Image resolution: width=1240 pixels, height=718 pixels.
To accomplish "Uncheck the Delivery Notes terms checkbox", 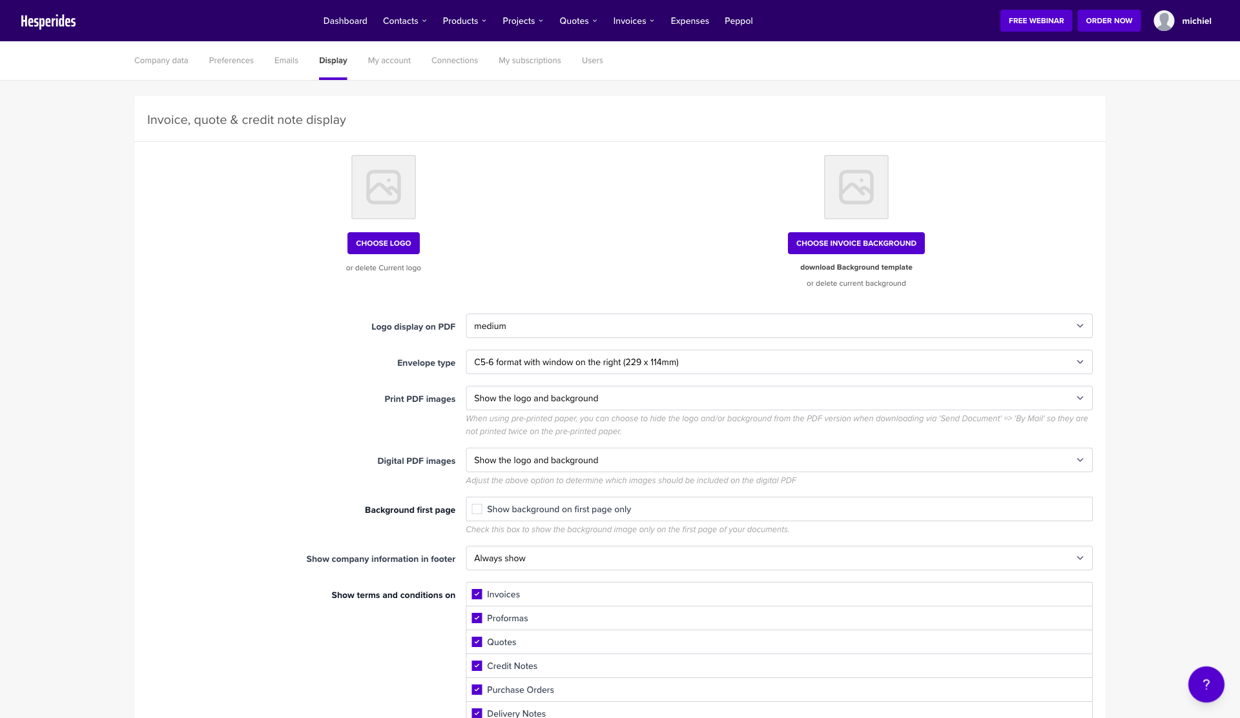I will pos(477,713).
